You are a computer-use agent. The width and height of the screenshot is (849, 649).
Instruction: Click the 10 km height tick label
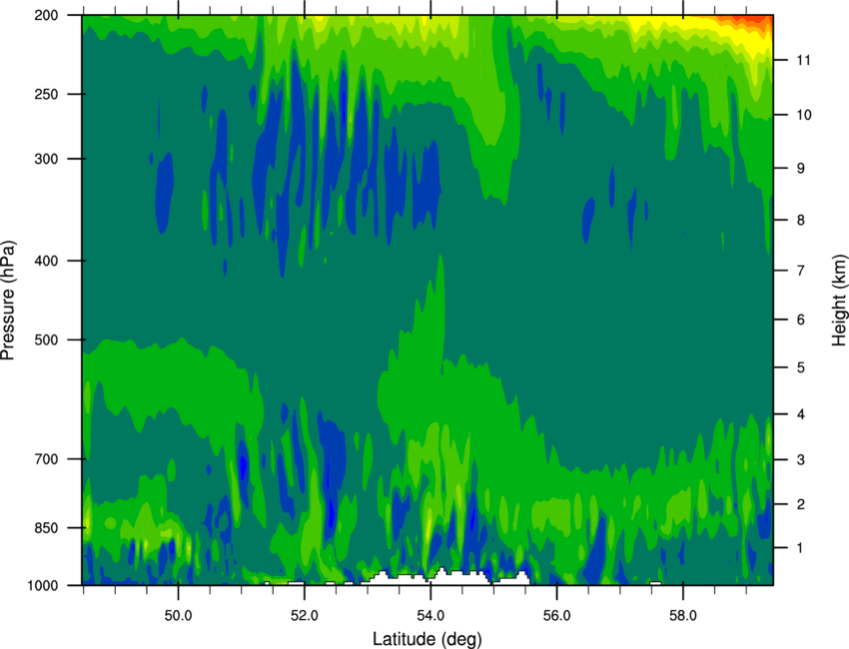pyautogui.click(x=803, y=115)
